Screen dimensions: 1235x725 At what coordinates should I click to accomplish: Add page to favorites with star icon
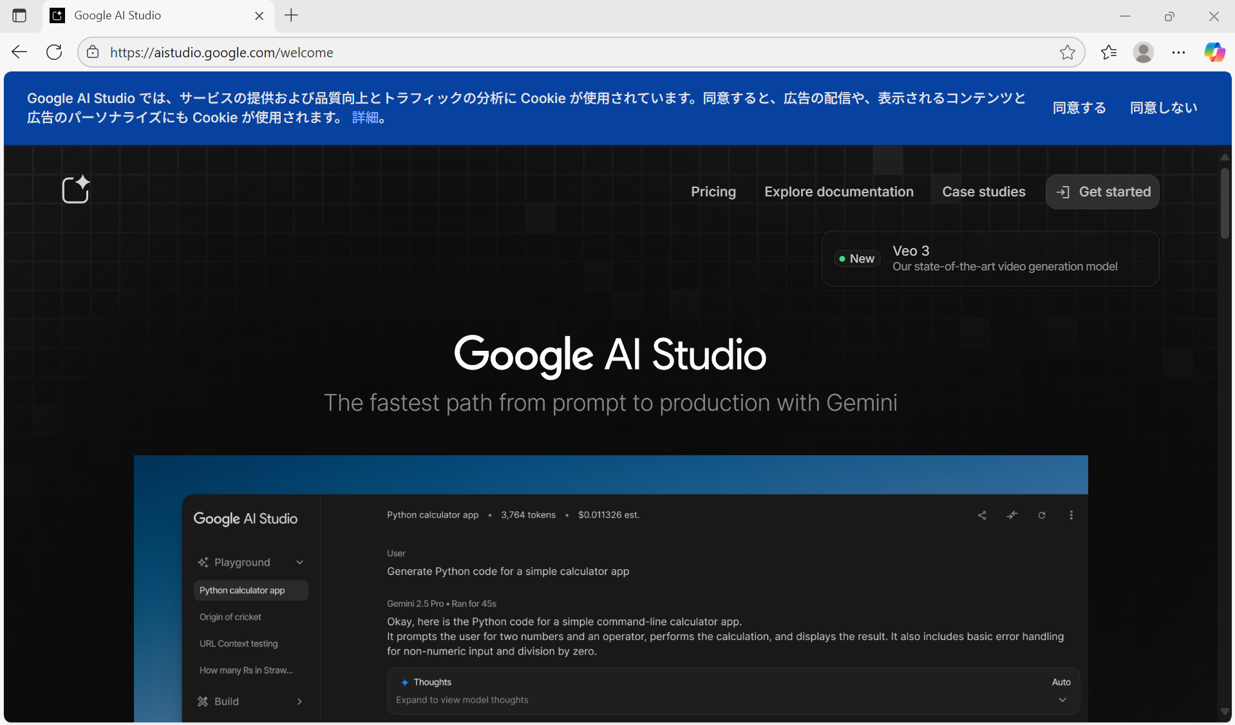tap(1067, 52)
